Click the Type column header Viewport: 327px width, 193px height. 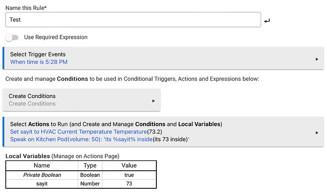coord(90,166)
